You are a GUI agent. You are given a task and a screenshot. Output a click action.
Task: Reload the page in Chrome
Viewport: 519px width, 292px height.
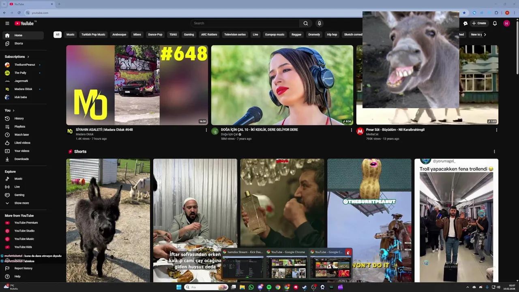(19, 13)
